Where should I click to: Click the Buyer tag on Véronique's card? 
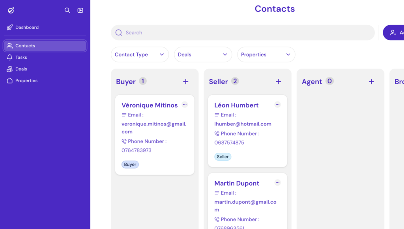click(130, 165)
